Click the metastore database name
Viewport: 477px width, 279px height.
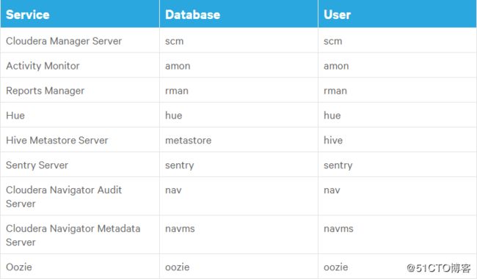point(189,141)
